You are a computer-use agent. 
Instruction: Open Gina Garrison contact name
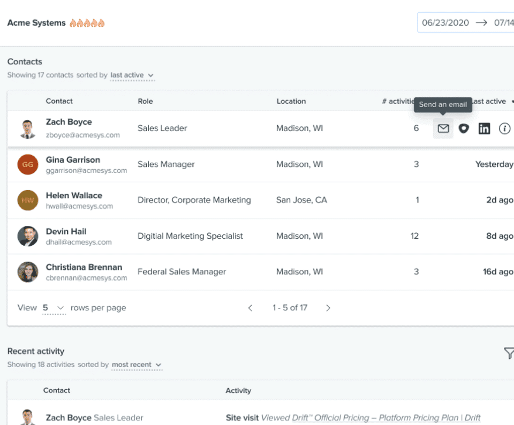(x=73, y=160)
